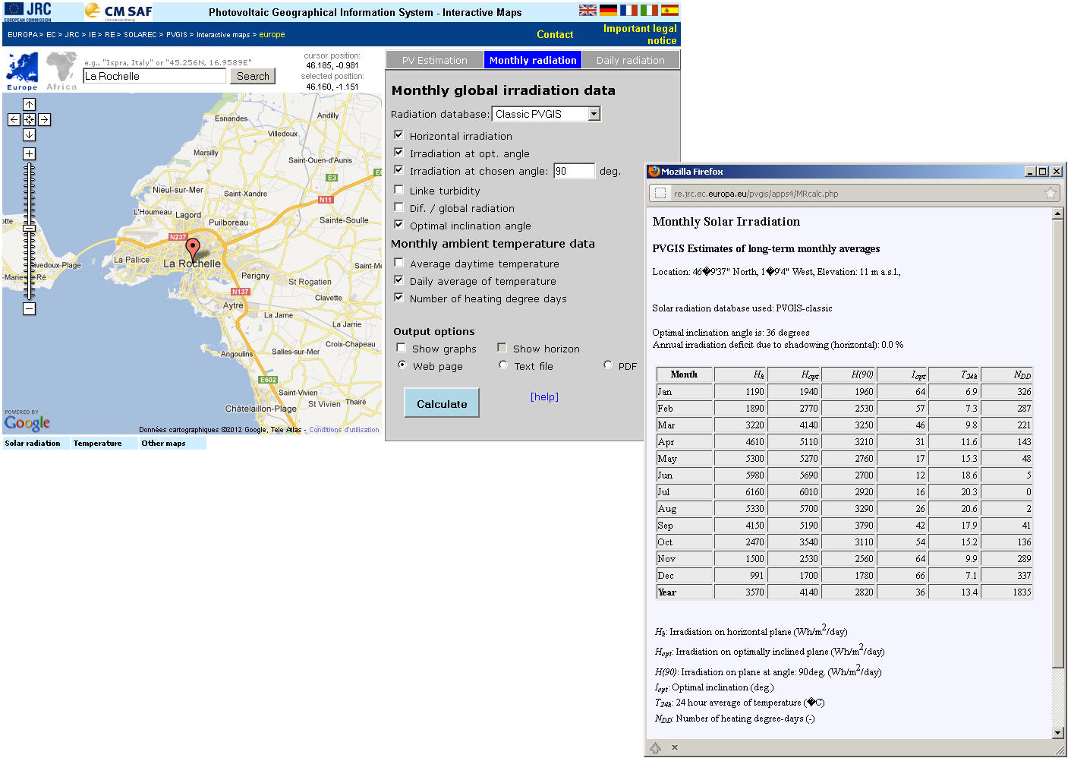Uncheck Number of heating degree days
The width and height of the screenshot is (1071, 758).
[398, 298]
